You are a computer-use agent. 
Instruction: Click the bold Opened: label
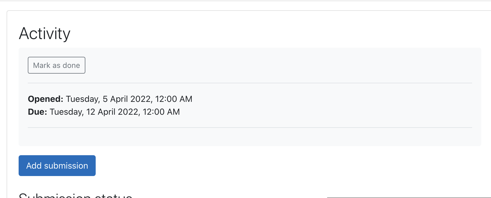[x=46, y=99]
